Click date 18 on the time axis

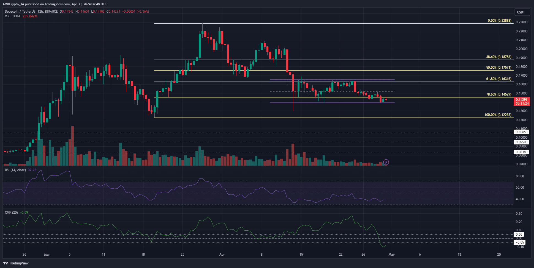[143, 255]
